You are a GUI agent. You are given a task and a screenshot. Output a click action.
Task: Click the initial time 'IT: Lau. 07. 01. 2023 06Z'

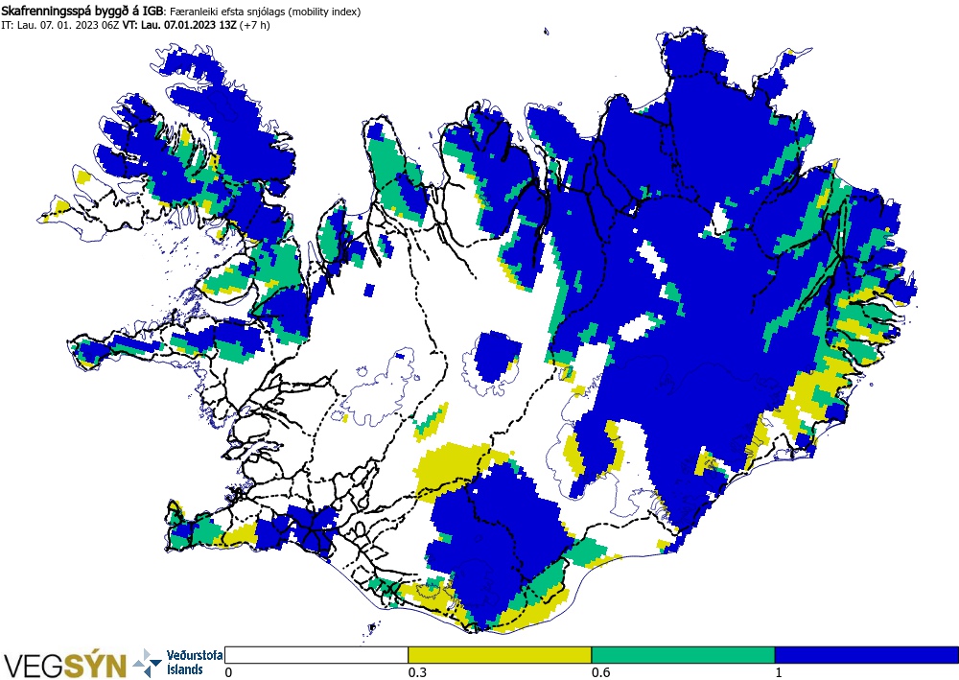(x=60, y=25)
